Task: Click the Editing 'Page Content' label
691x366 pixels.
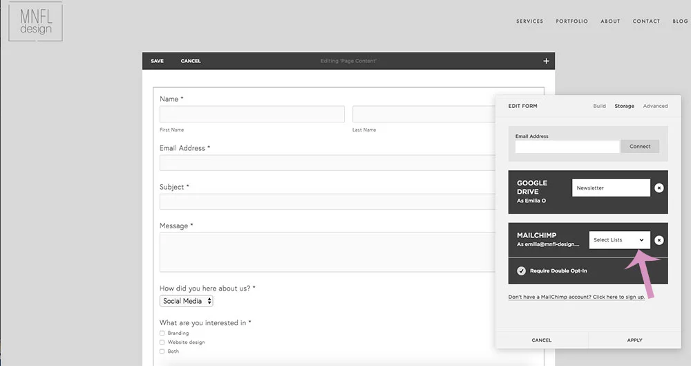Action: (348, 61)
